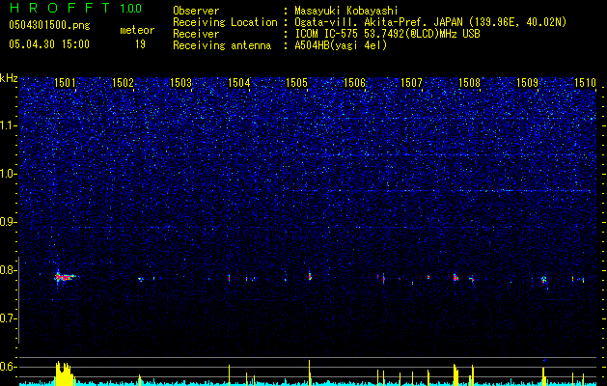Click the date stamp 05.04.30 15:00
Screen dimensions: 607x386
(x=49, y=43)
